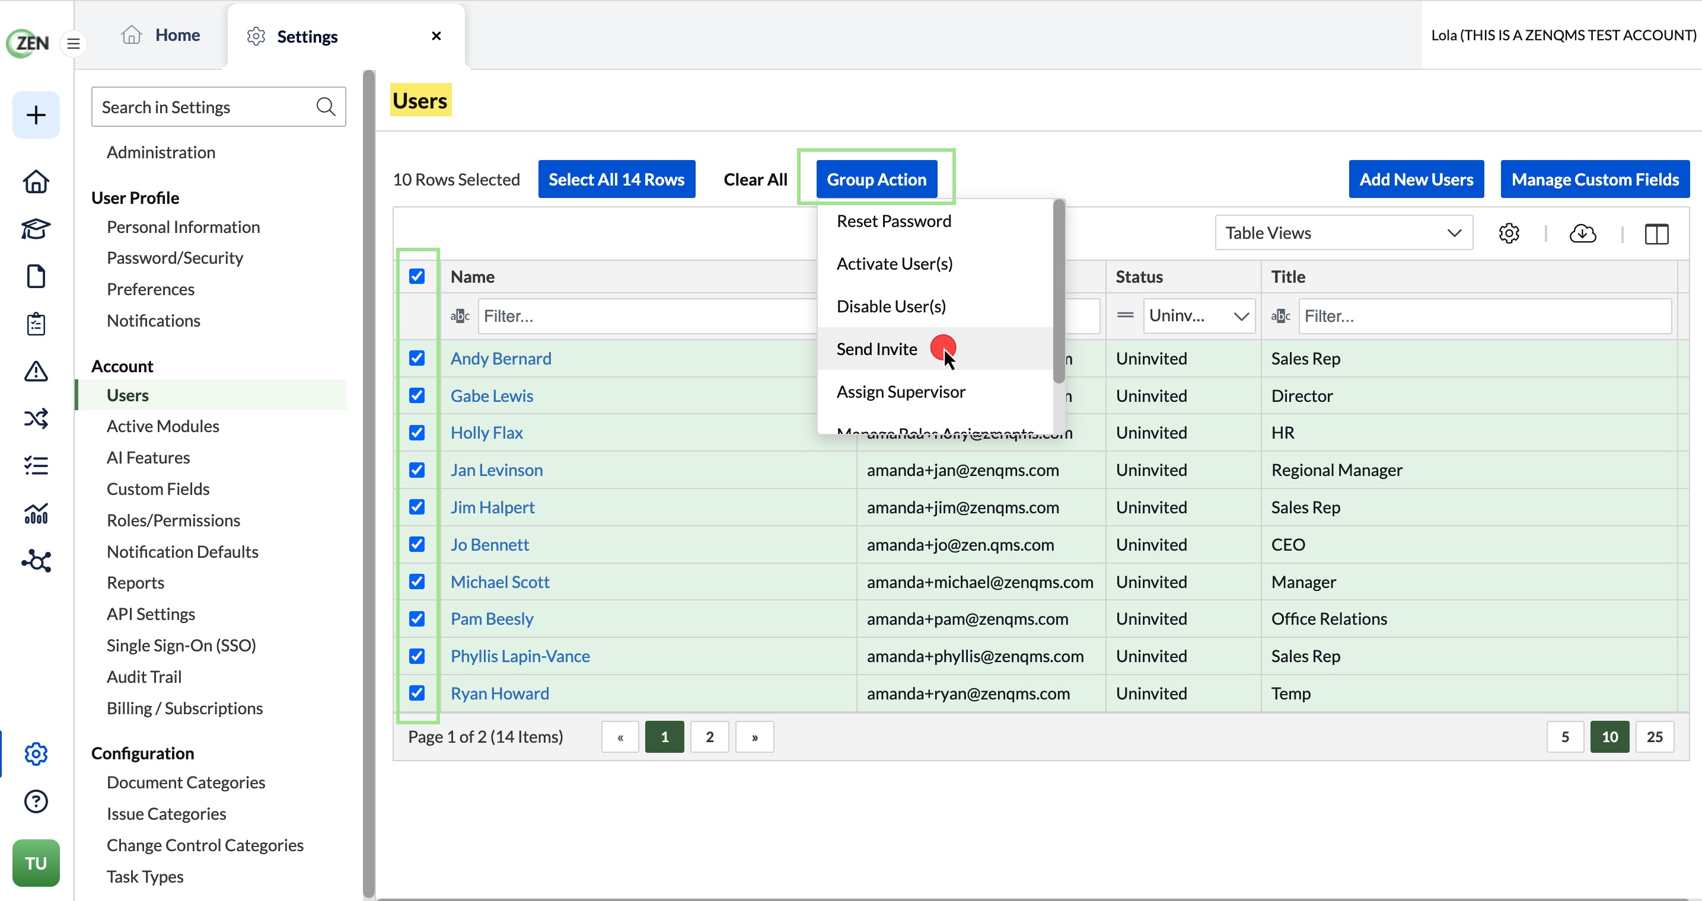
Task: Click the TU user avatar
Action: coord(36,862)
